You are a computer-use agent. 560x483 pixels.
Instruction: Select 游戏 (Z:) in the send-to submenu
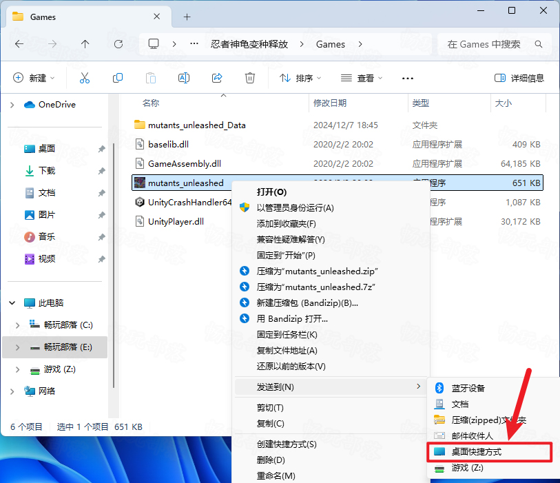tap(489, 468)
